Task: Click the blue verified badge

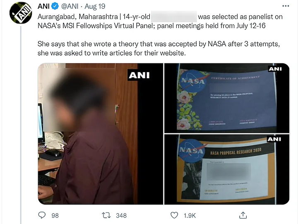Action: 55,6
